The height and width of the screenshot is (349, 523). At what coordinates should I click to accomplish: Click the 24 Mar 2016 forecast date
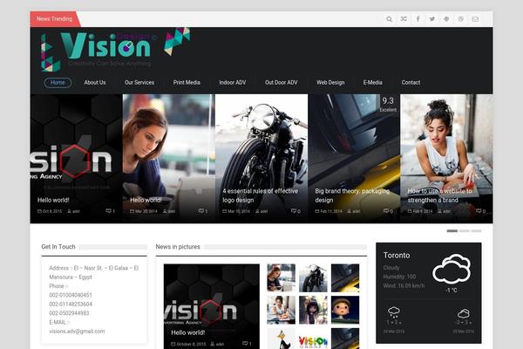tap(394, 332)
